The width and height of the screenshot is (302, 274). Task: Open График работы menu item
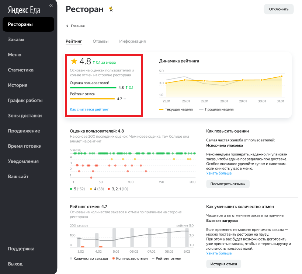coord(25,101)
